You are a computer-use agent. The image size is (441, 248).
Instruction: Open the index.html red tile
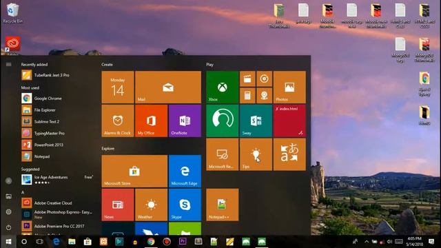tap(289, 121)
